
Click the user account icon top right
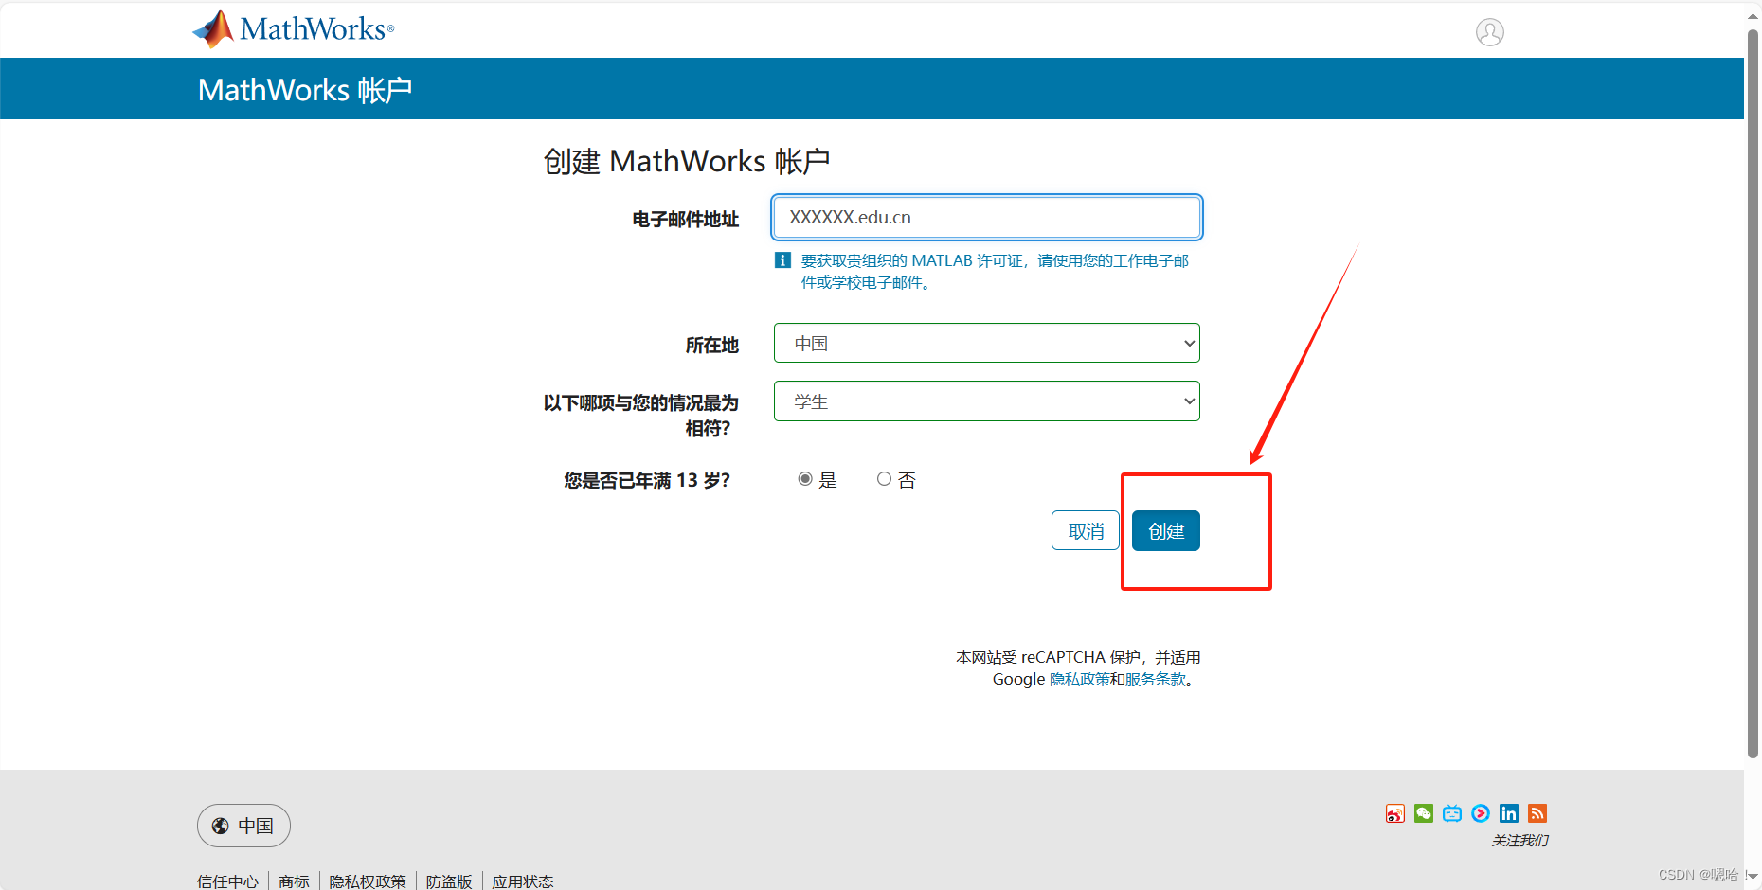[1489, 31]
